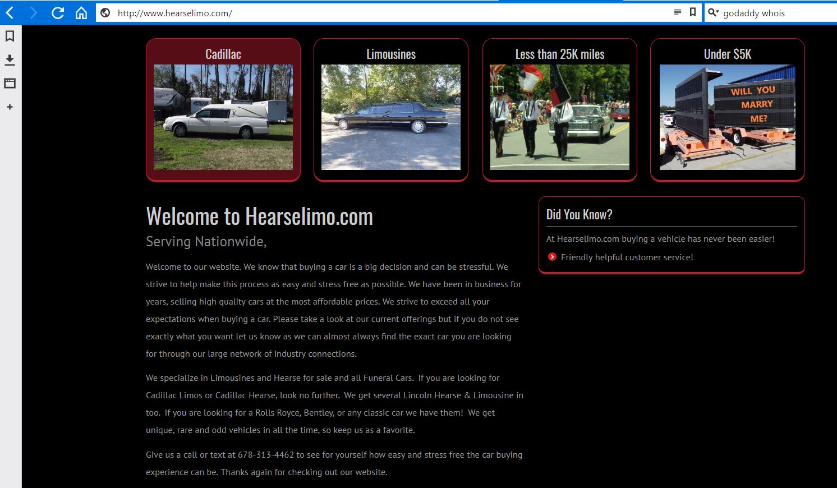Click the parade marching photo
The width and height of the screenshot is (837, 488).
pyautogui.click(x=560, y=117)
